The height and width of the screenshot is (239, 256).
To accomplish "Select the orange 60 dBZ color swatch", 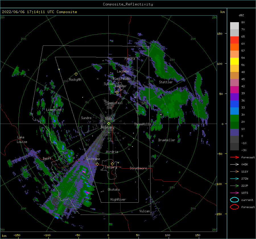I will [234, 47].
